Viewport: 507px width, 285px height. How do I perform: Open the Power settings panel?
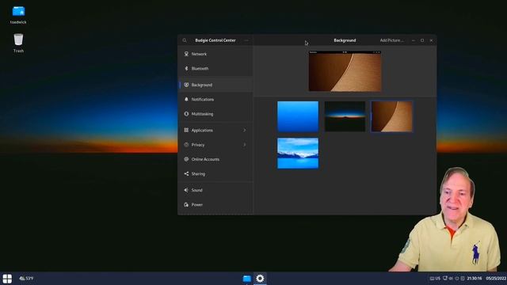(x=215, y=204)
